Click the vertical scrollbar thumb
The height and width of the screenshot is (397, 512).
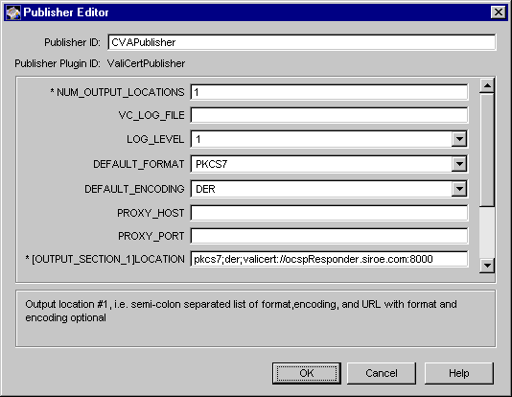pyautogui.click(x=487, y=150)
